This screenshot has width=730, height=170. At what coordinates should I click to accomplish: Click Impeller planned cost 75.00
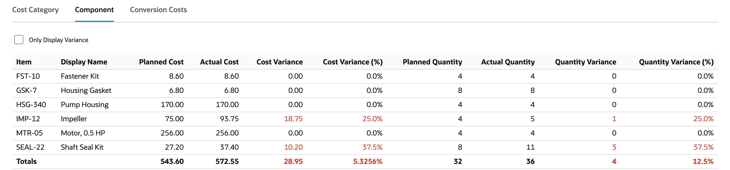(174, 119)
